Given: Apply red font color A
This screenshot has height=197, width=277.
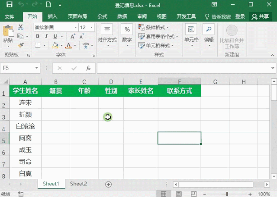Looking at the screenshot, I should pos(68,46).
